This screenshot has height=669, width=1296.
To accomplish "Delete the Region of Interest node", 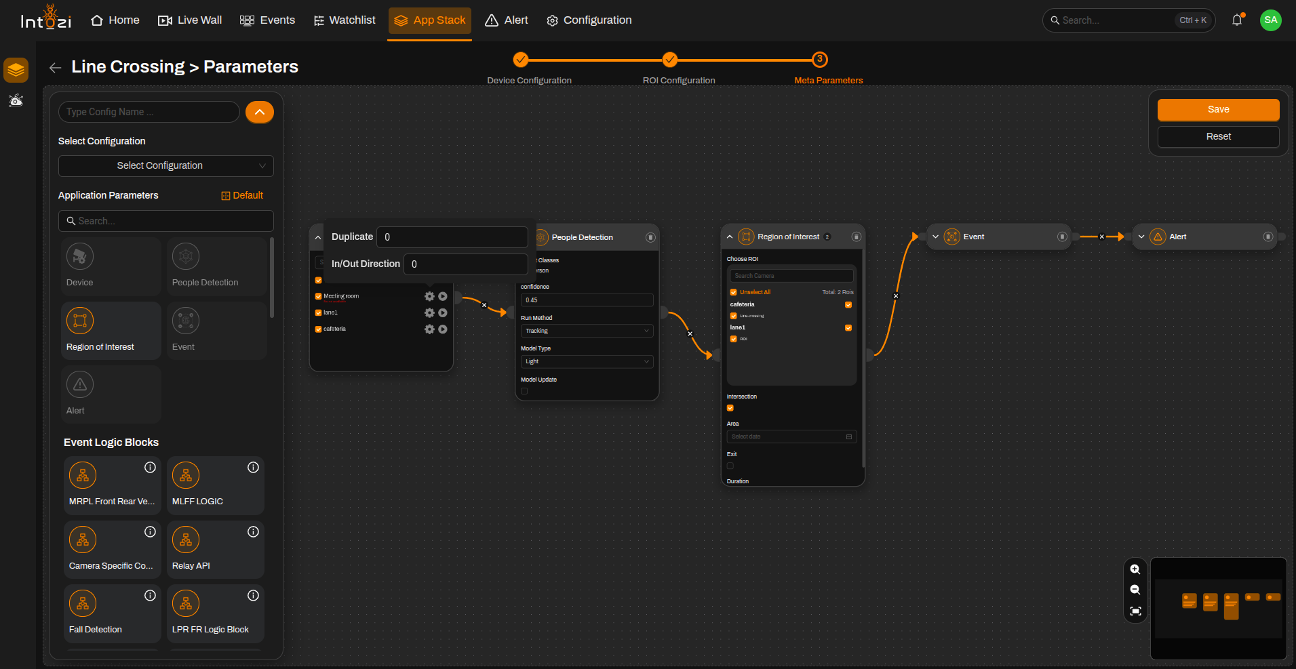I will [x=857, y=237].
